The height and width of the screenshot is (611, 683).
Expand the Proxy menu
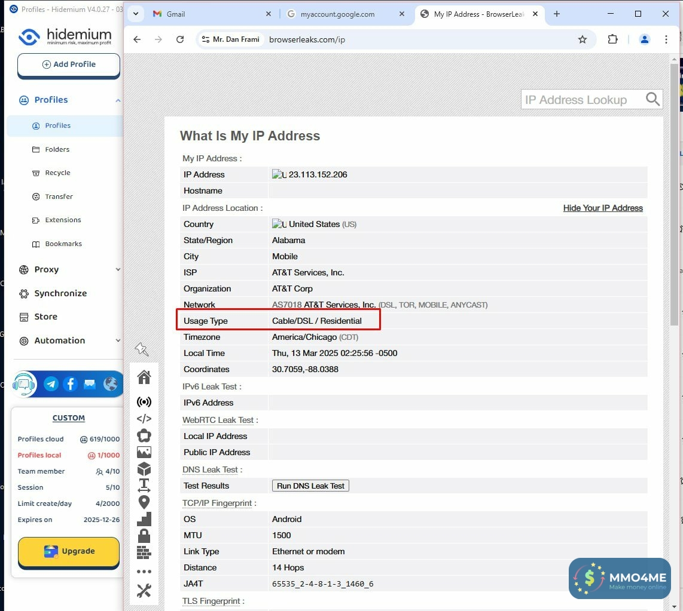coord(118,270)
